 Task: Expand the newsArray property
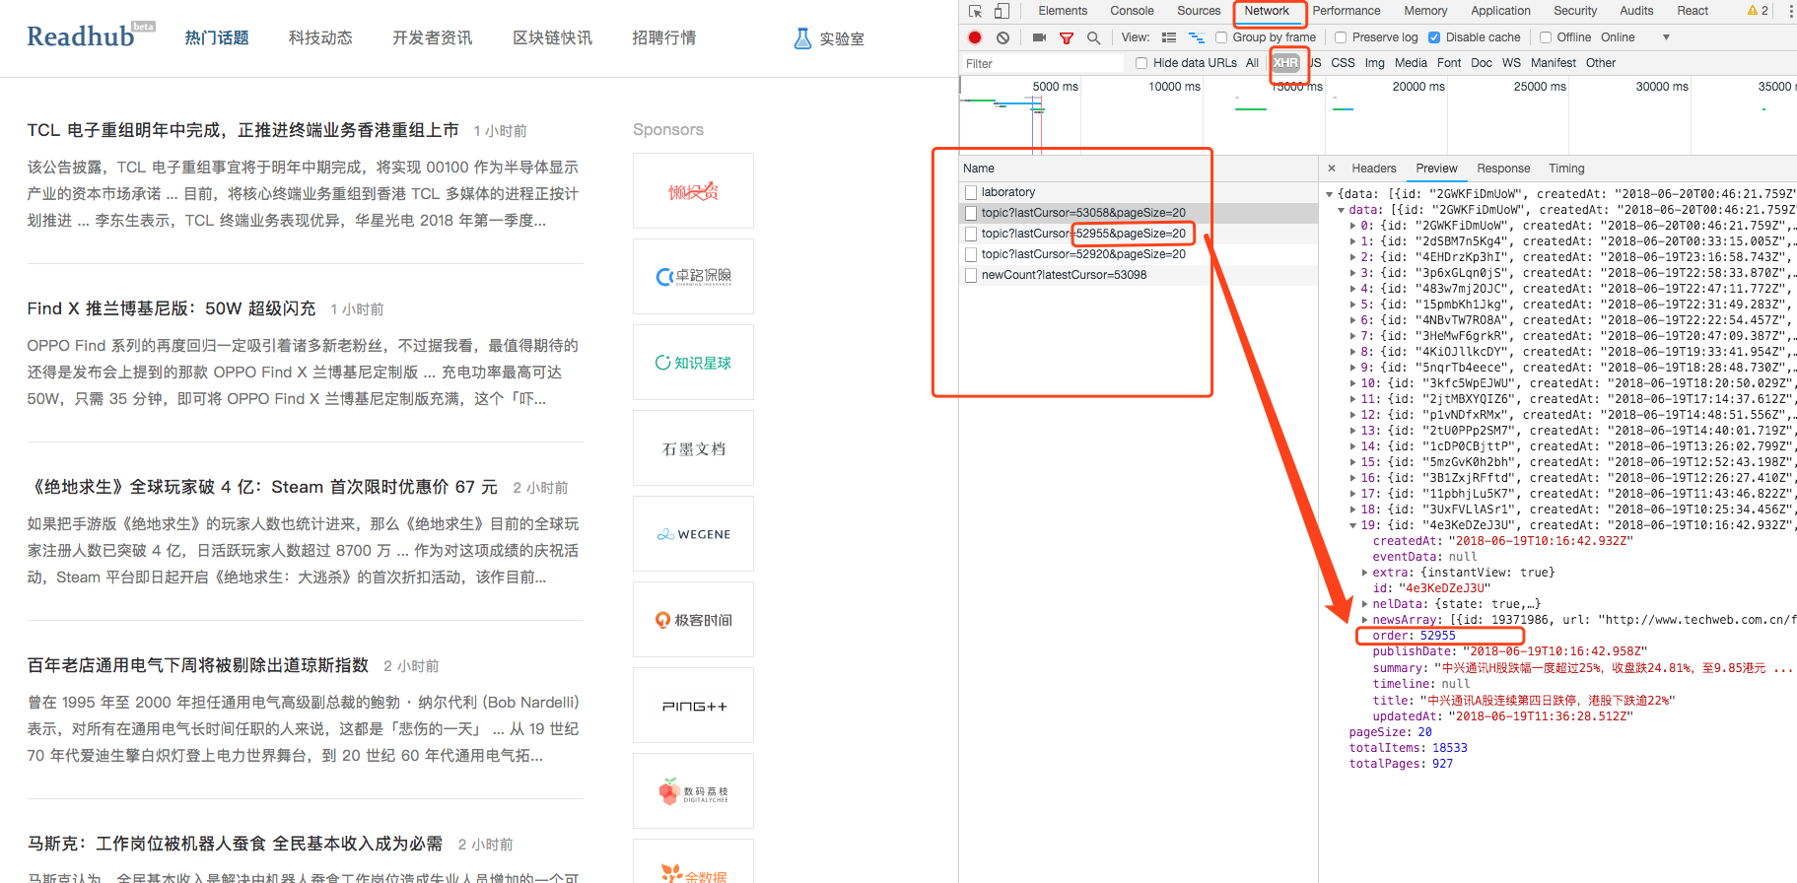click(1365, 620)
